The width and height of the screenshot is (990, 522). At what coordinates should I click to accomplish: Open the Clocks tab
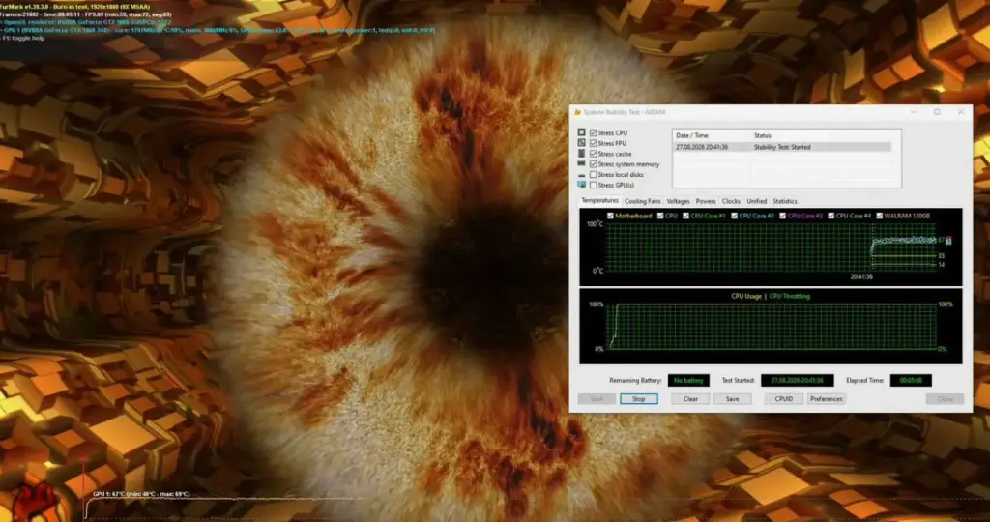731,201
